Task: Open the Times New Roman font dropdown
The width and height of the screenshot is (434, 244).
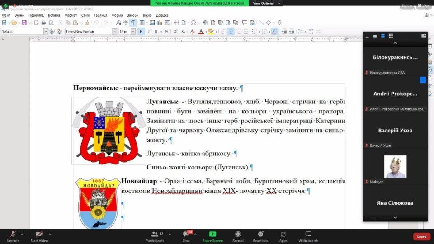Action: click(114, 32)
